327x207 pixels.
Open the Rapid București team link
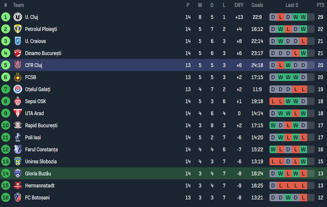(41, 125)
